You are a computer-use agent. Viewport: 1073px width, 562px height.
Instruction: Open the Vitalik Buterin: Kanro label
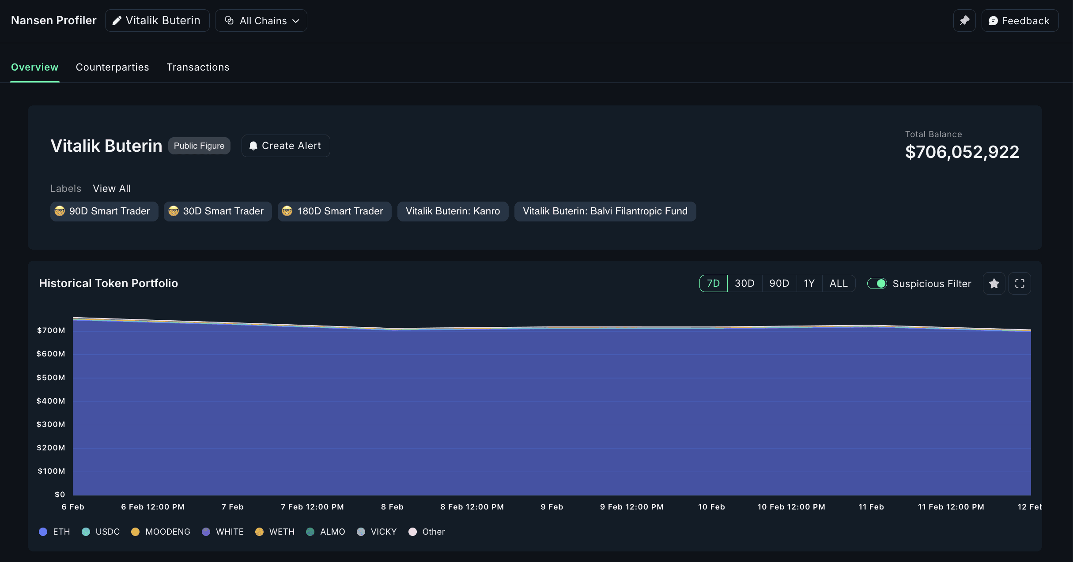(453, 211)
